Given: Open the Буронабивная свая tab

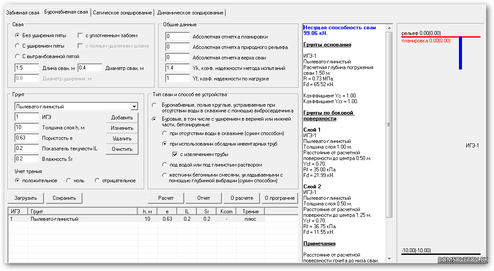Looking at the screenshot, I should tap(66, 12).
